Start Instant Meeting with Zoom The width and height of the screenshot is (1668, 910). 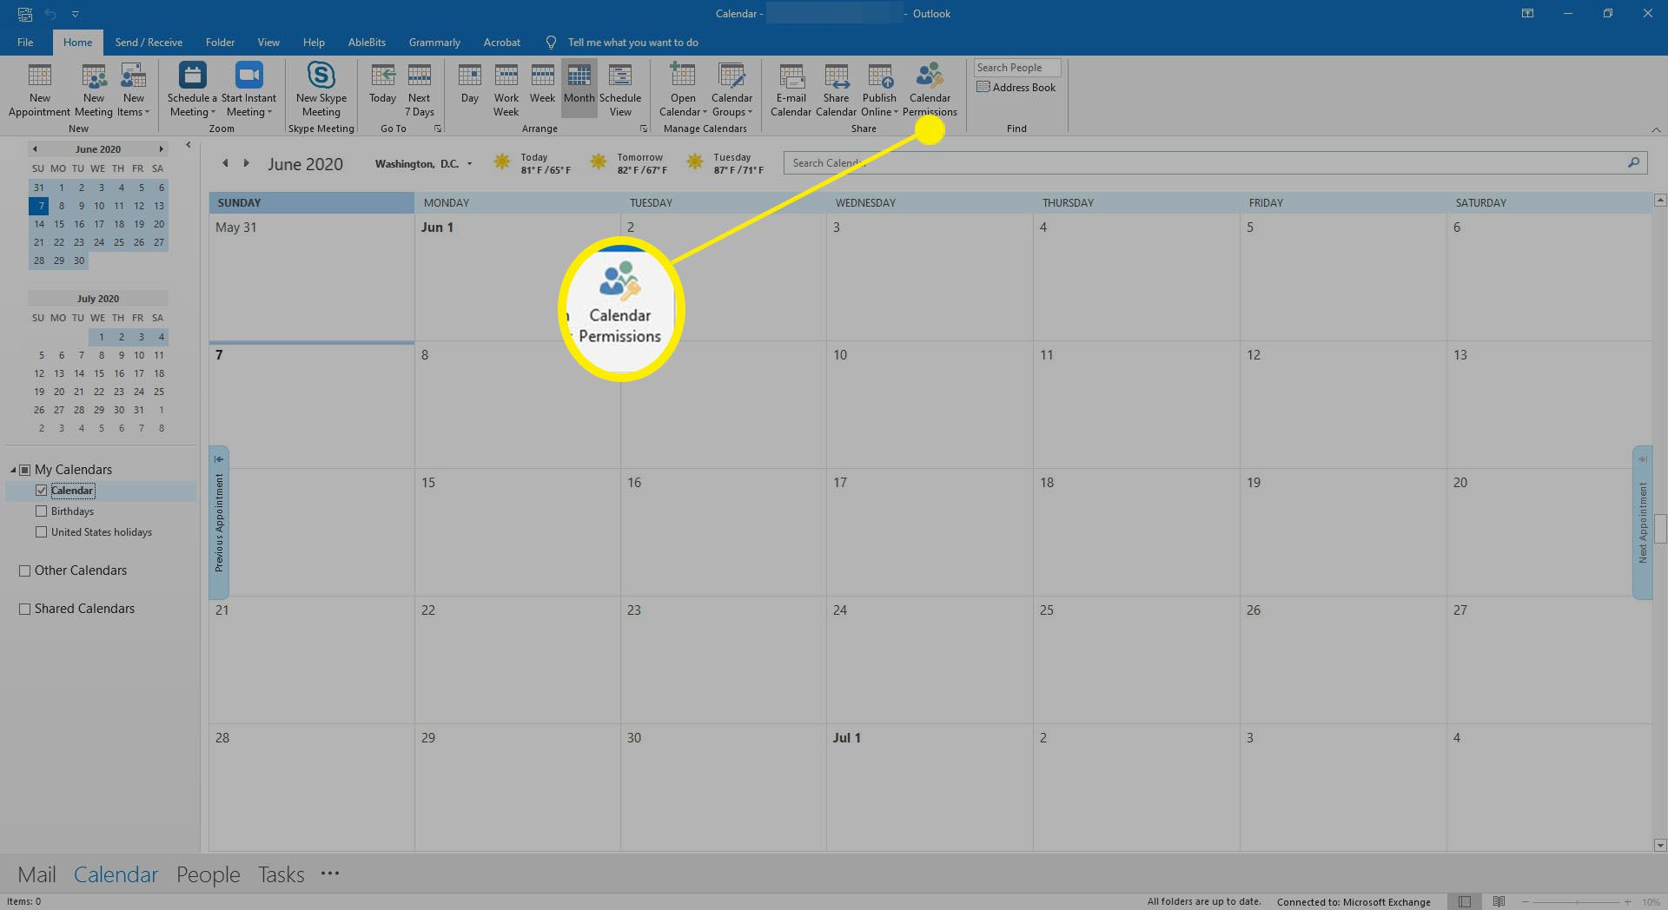(x=248, y=89)
